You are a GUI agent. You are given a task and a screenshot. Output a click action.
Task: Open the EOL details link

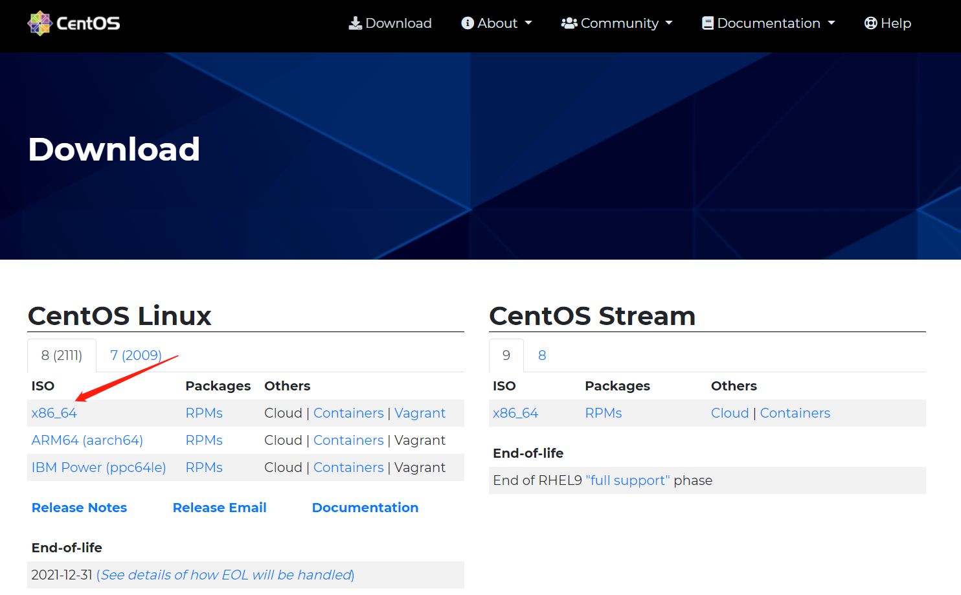pyautogui.click(x=225, y=575)
